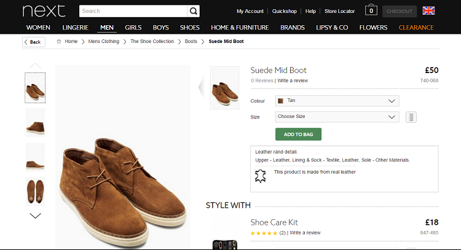Image resolution: width=461 pixels, height=250 pixels.
Task: Expand the Choose Size dropdown
Action: click(338, 117)
